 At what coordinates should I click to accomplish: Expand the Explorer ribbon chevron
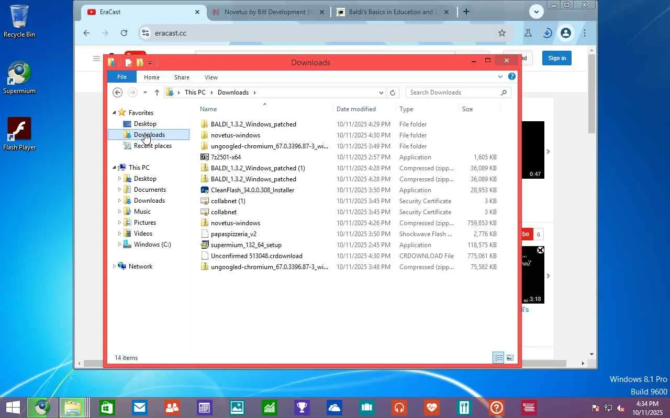500,76
